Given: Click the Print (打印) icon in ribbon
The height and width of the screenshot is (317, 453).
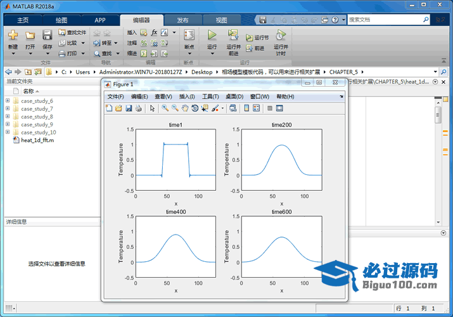Looking at the screenshot, I should (62, 53).
